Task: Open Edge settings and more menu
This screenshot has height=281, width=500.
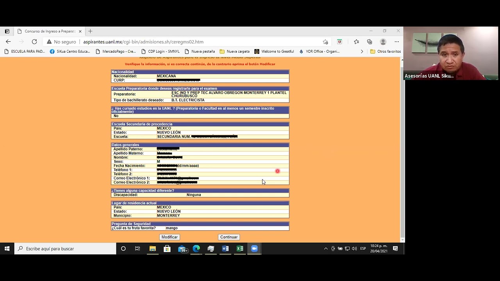Action: [396, 42]
